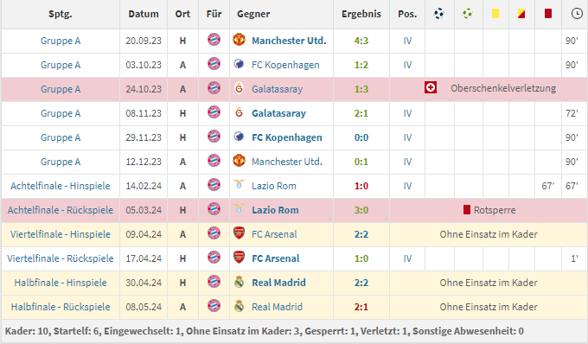Click the green assists ball header icon

(467, 14)
